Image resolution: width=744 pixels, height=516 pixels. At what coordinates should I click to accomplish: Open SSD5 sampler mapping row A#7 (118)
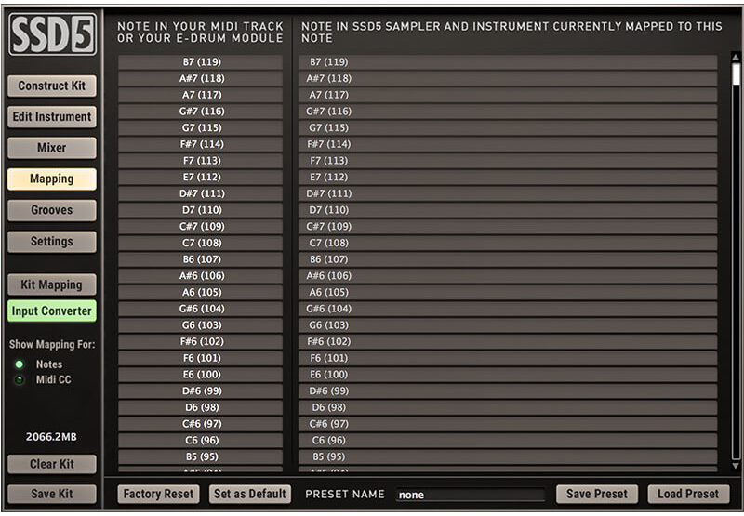(x=508, y=78)
